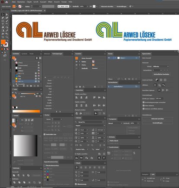179x188 pixels.
Task: Click Zeichenflächen bearbeiten button
Action: 161,74
